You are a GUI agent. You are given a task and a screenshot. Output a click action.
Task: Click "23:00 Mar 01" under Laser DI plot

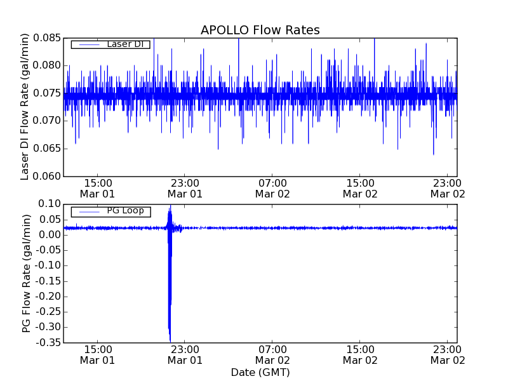[x=185, y=189]
